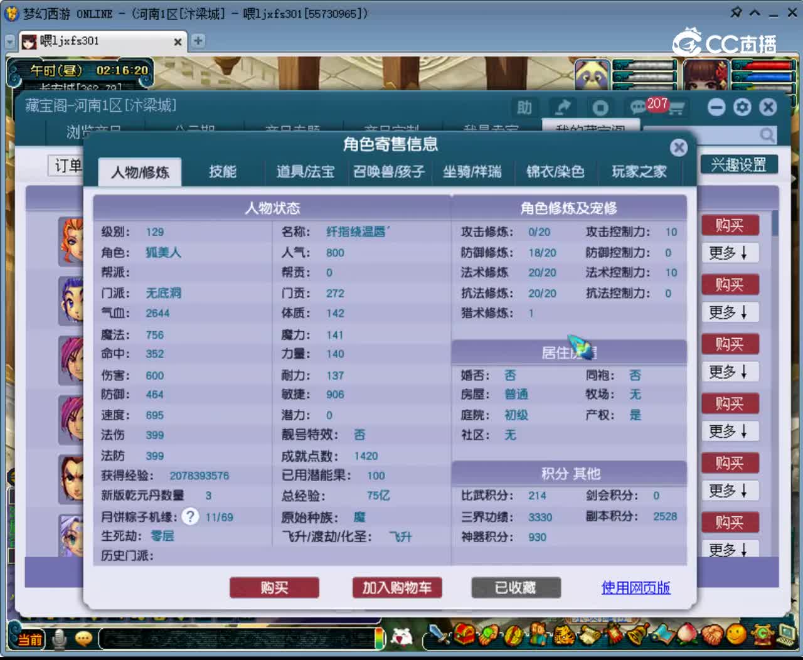Switch to the 道具/法宝 tab
This screenshot has height=660, width=803.
point(306,171)
